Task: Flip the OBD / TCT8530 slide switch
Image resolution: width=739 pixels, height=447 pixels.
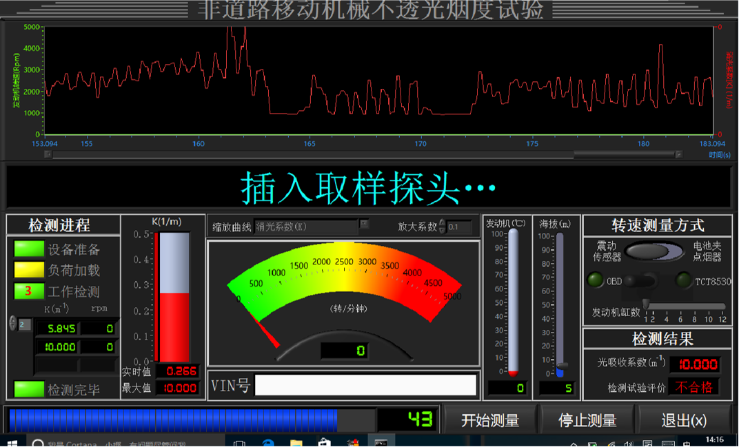Action: point(645,280)
